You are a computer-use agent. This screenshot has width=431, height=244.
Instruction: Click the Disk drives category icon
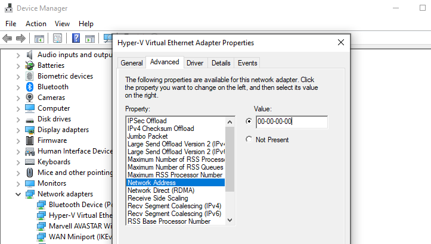(x=30, y=120)
